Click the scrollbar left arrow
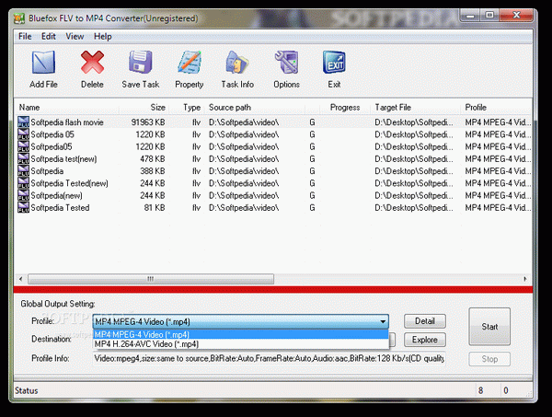Viewport: 552px width, 417px height. 21,279
